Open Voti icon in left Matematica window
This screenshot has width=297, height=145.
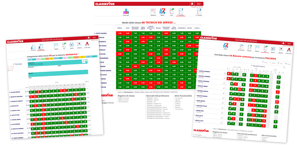tap(64, 46)
